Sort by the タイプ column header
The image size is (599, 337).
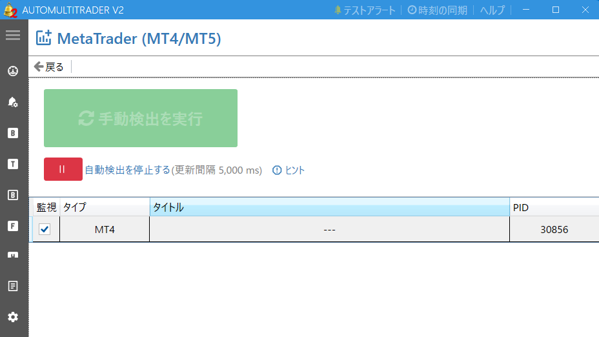tap(105, 207)
